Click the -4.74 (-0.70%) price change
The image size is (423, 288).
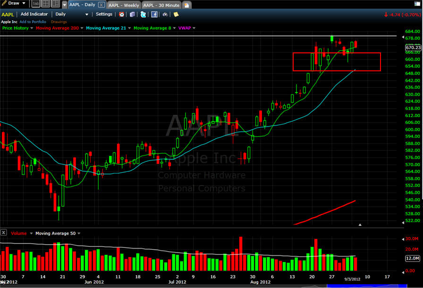tap(402, 15)
